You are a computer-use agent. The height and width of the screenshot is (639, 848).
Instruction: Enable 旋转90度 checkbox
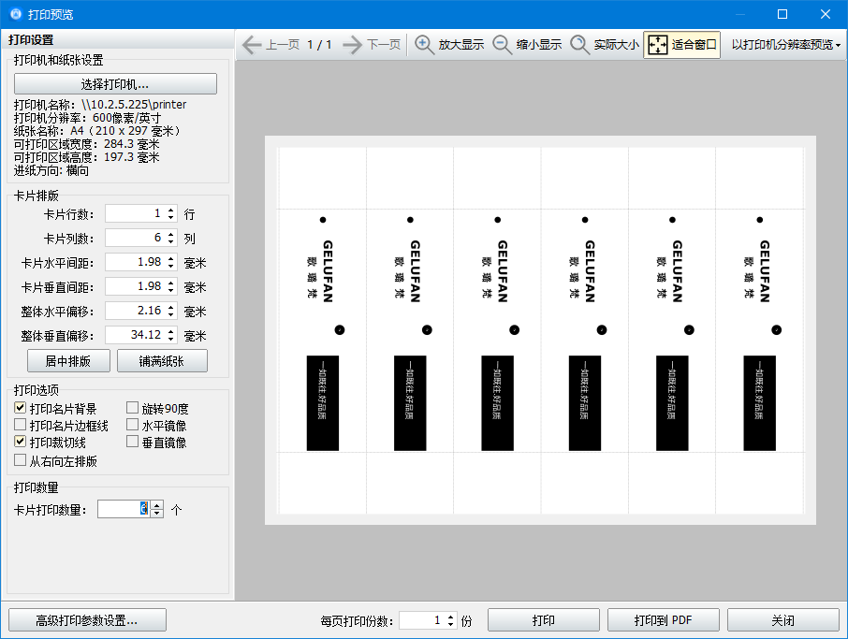133,408
